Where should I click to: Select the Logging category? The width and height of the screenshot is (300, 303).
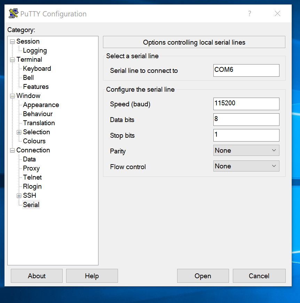tap(35, 51)
